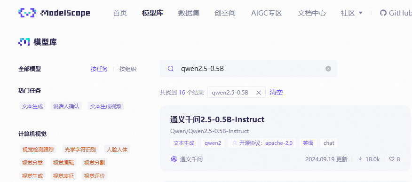Open the 创空间 nav item

point(225,13)
